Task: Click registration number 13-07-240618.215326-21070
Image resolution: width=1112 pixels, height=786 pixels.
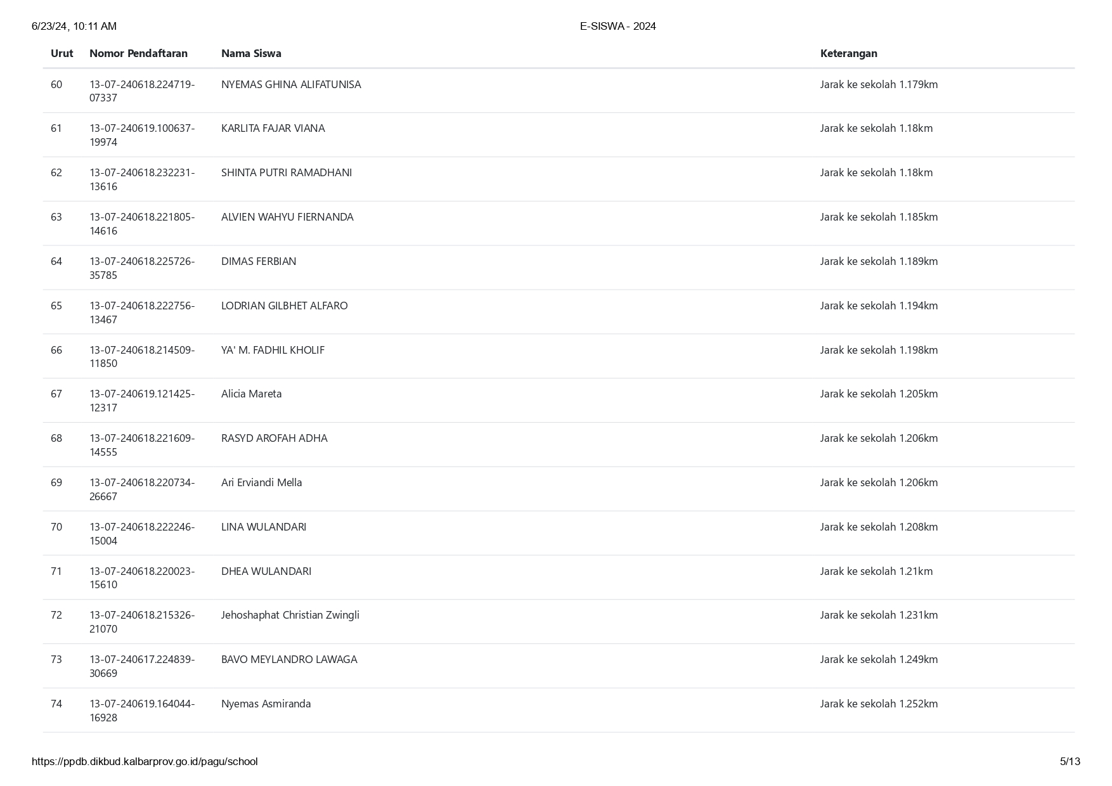Action: [142, 622]
